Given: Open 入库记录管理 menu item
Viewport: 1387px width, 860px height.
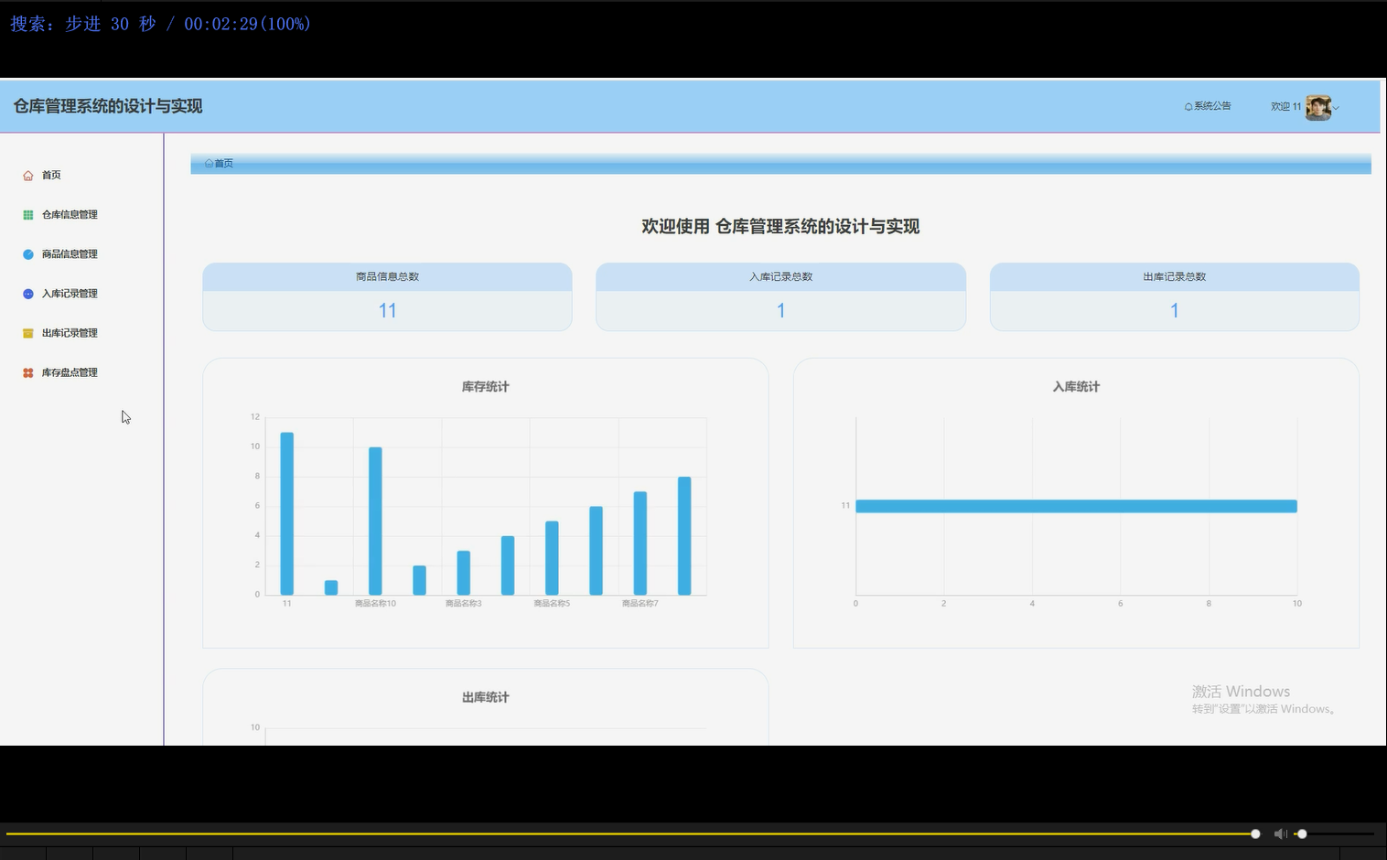Looking at the screenshot, I should (x=70, y=294).
